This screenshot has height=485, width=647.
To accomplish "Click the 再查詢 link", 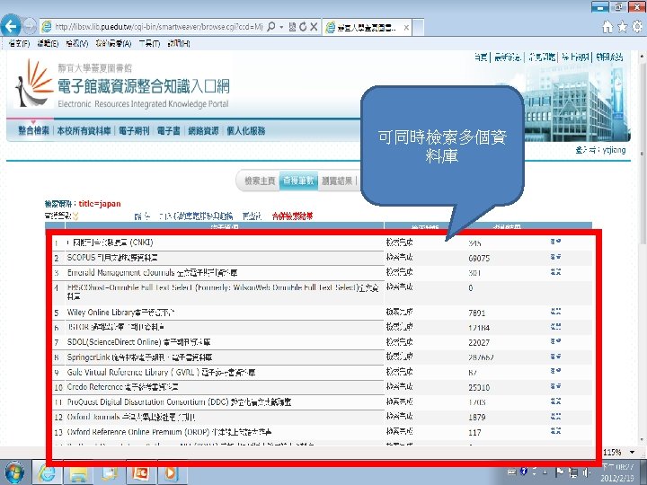I will click(253, 216).
